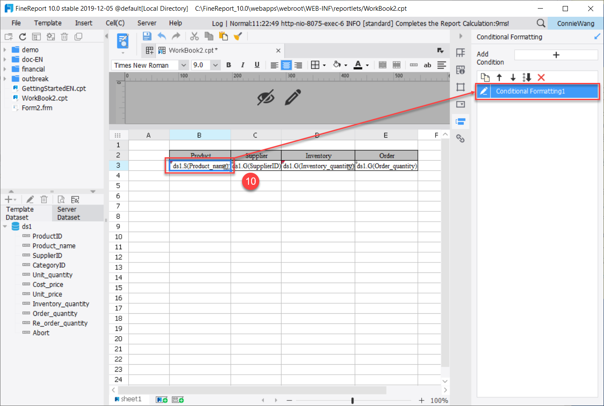Open the Template menu
Image resolution: width=604 pixels, height=406 pixels.
(47, 23)
